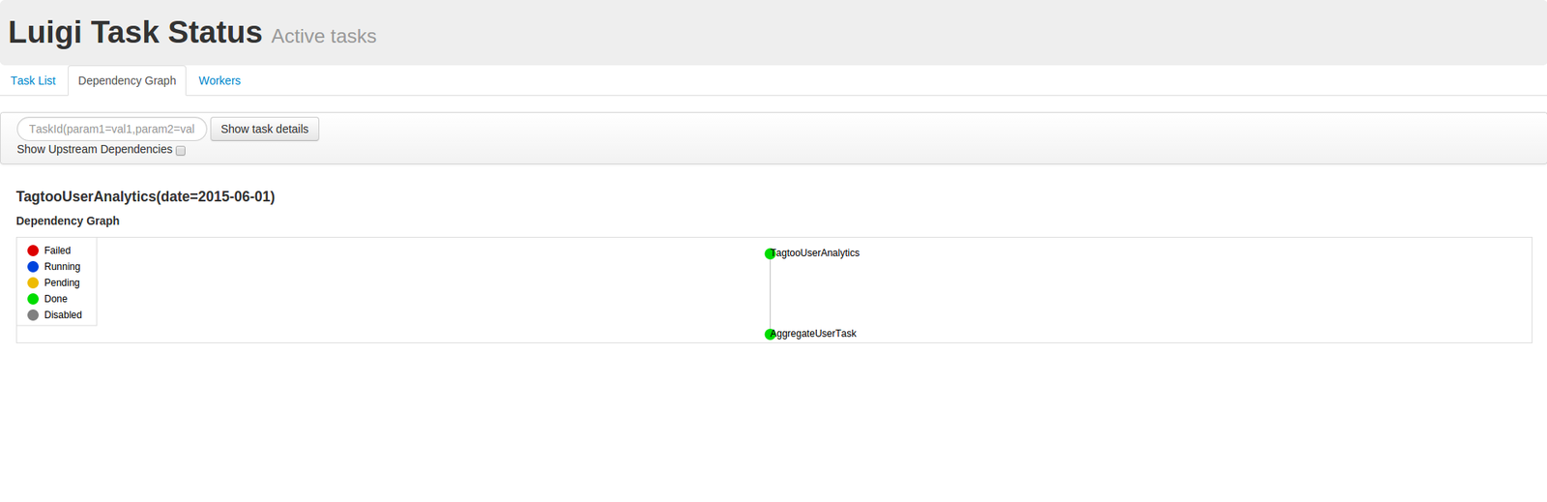
Task: Click the Done legend label
Action: [x=55, y=299]
